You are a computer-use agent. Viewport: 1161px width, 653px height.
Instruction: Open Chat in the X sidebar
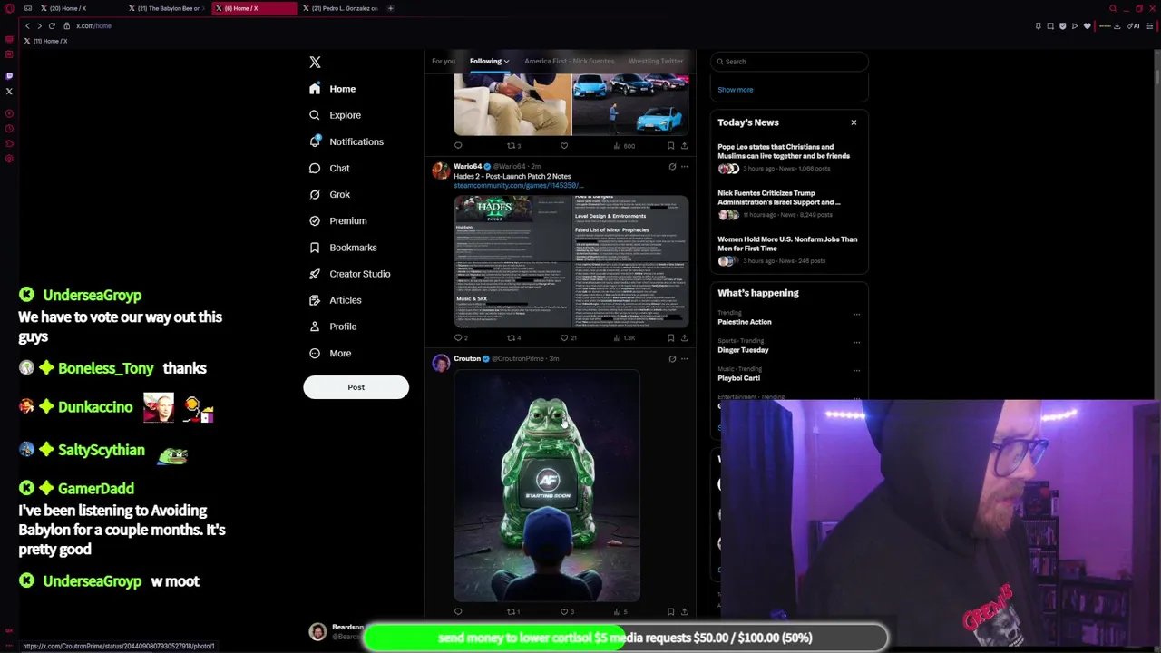pos(328,168)
